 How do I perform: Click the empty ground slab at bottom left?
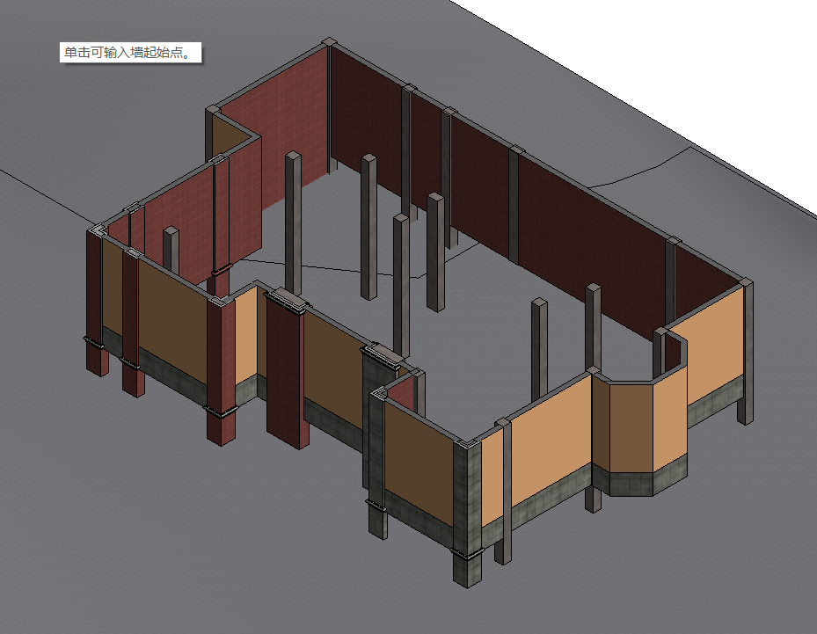[132, 528]
